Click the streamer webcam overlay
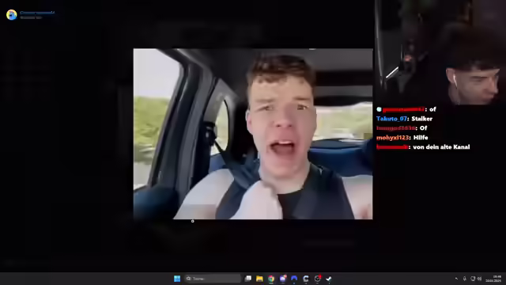Screen dimensions: 506x285 coord(440,52)
